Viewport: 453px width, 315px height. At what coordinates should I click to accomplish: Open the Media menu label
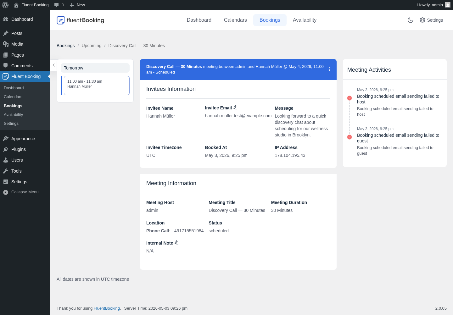[17, 44]
